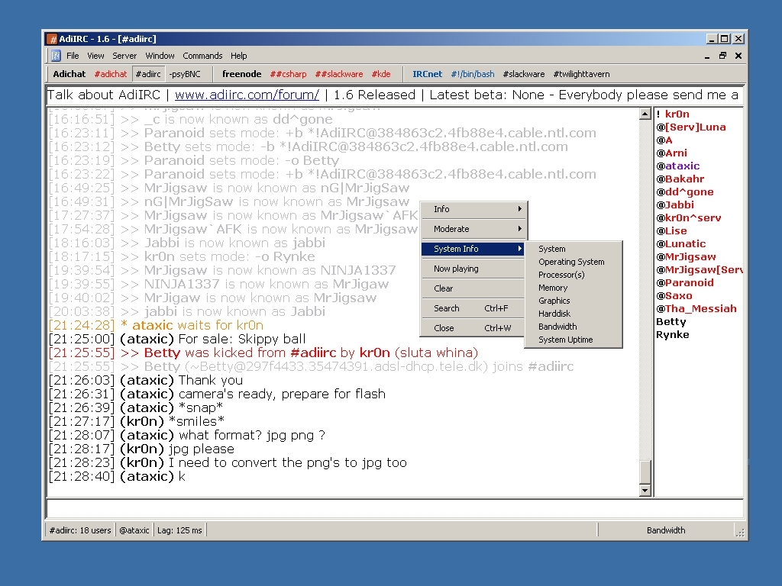
Task: Expand the System Info submenu
Action: [x=474, y=249]
